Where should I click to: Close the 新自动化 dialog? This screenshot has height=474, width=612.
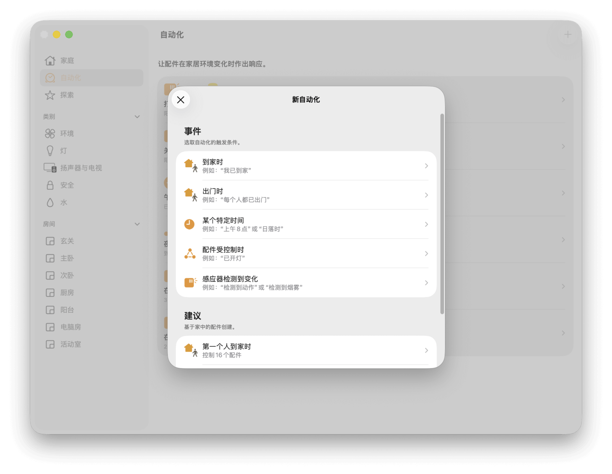click(181, 100)
